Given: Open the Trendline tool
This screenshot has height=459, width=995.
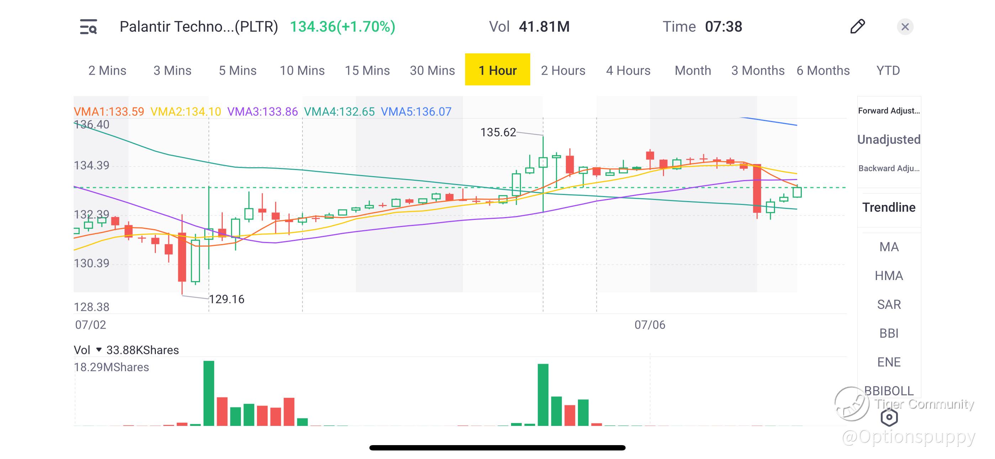Looking at the screenshot, I should coord(889,207).
